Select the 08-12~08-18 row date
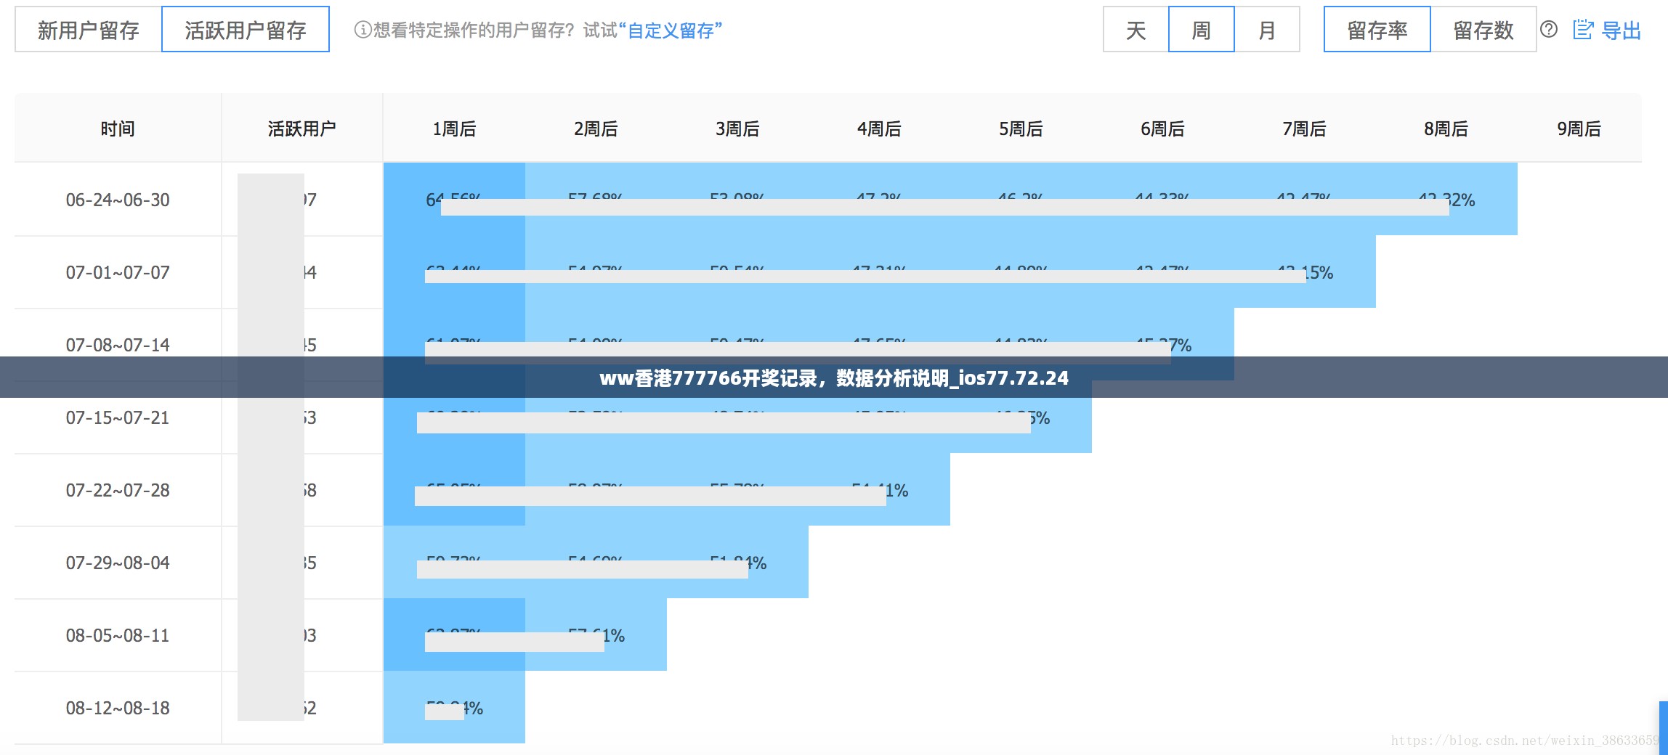The height and width of the screenshot is (755, 1668). click(x=118, y=708)
